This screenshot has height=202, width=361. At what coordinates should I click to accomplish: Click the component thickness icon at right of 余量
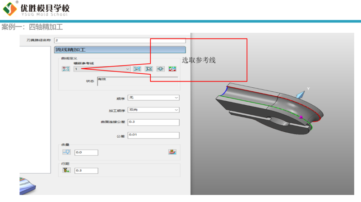[172, 152]
